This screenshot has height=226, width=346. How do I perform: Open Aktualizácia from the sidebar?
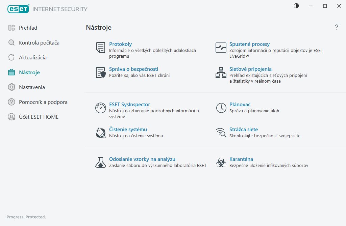32,58
